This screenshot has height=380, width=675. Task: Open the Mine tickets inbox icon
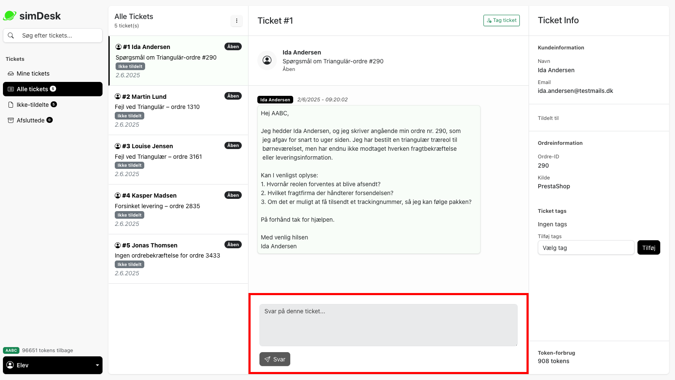10,73
